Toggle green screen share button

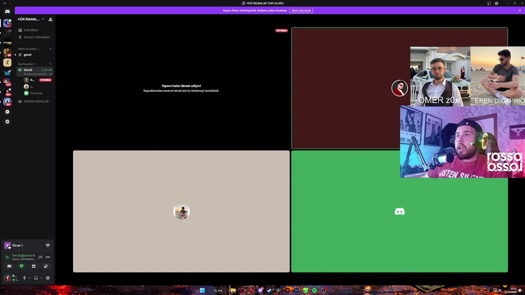(21, 266)
